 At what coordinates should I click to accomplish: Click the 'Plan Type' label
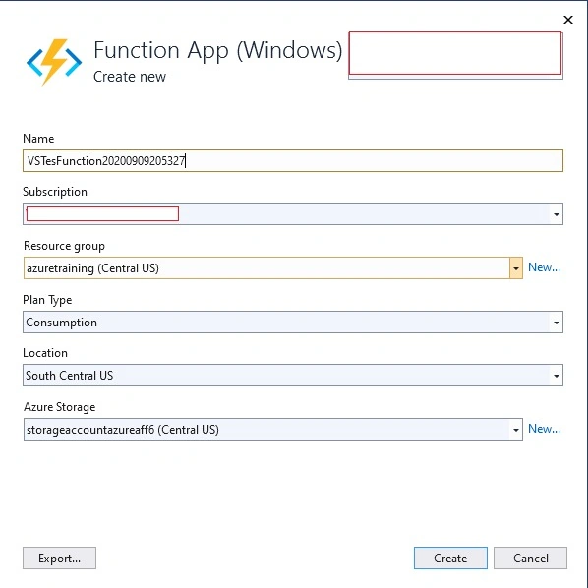[47, 300]
